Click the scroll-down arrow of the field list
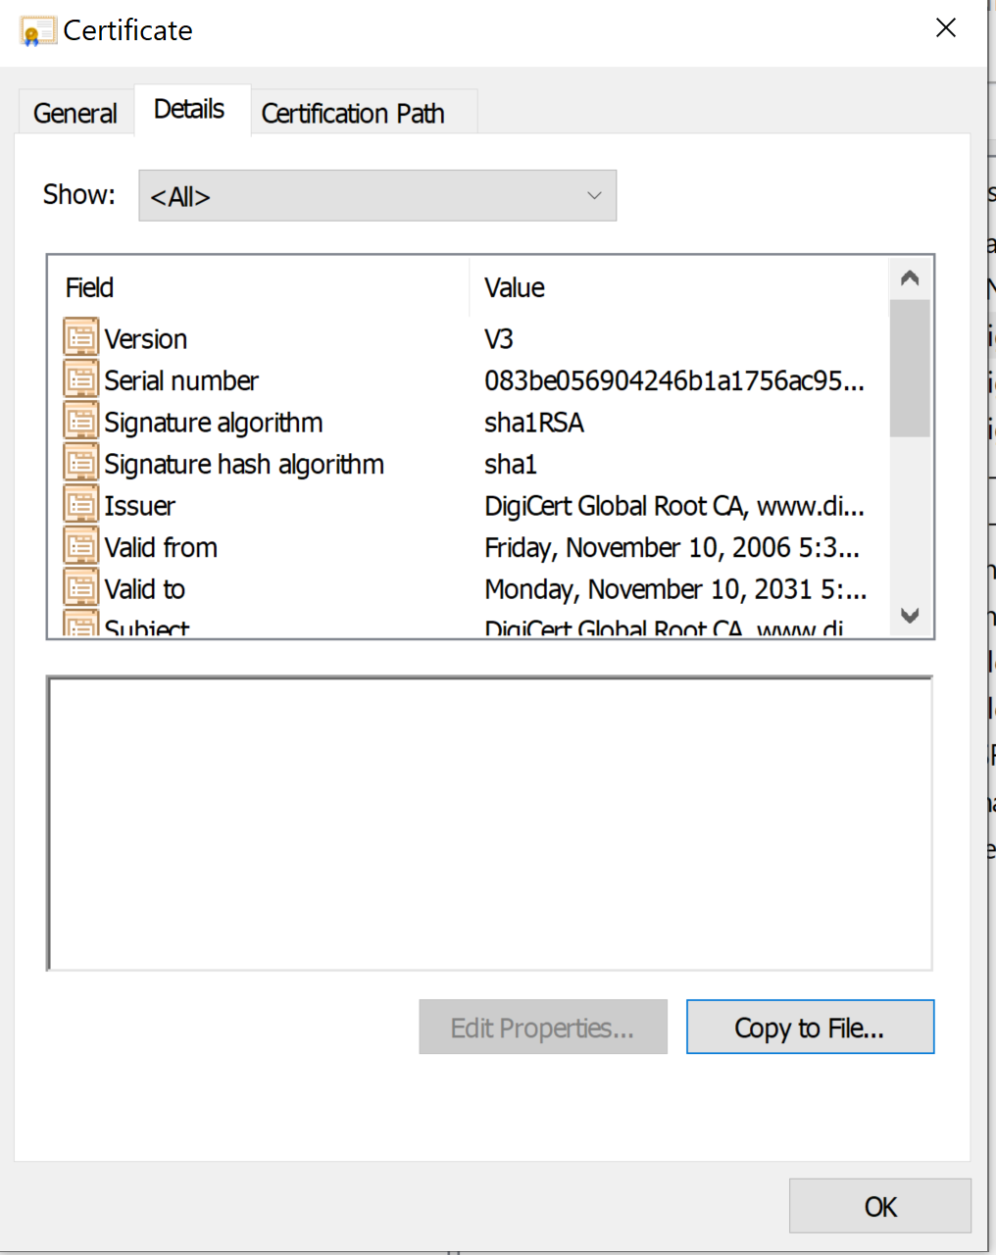 910,617
